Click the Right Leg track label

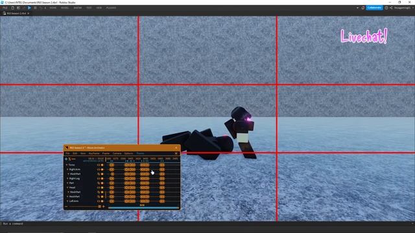click(x=75, y=179)
